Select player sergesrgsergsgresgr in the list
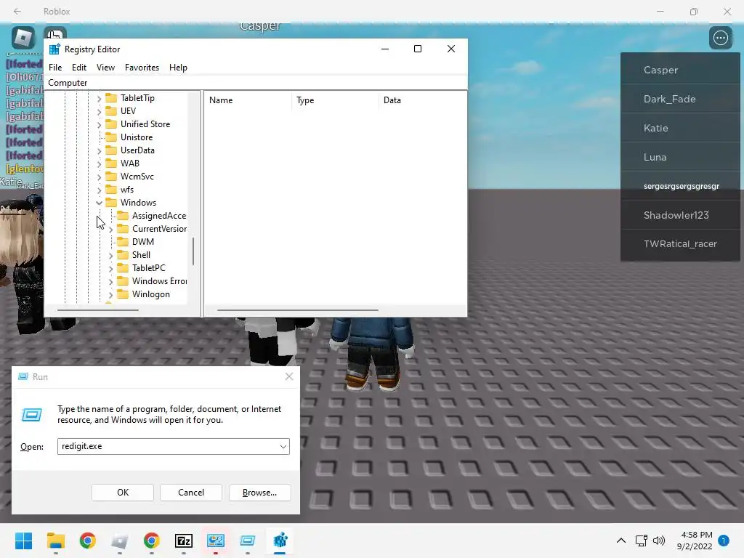 pyautogui.click(x=680, y=186)
